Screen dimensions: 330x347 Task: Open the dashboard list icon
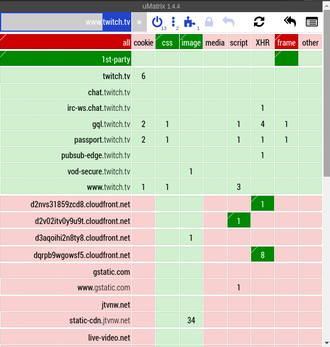click(x=312, y=22)
